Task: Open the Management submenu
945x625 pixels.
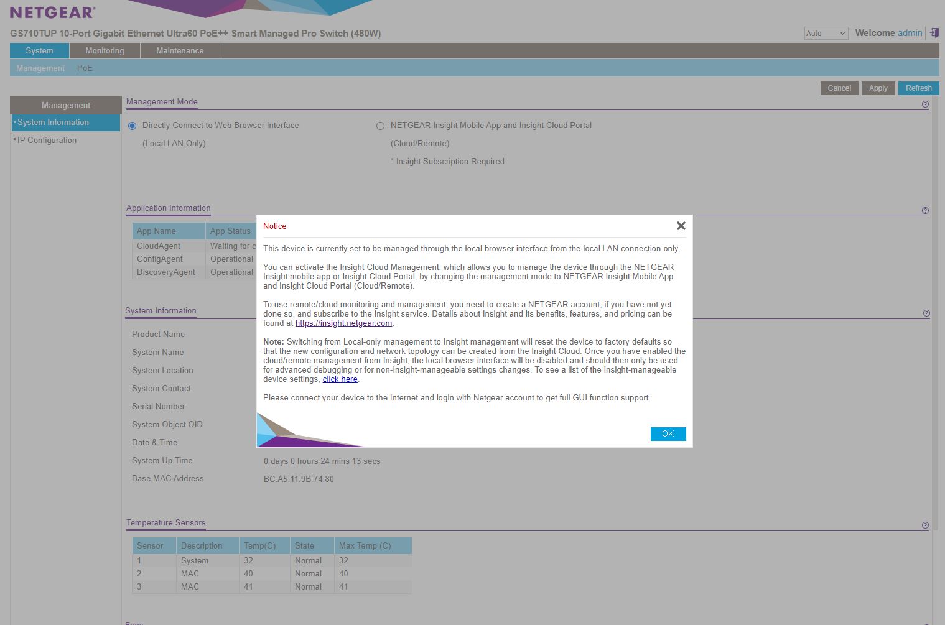Action: (40, 68)
